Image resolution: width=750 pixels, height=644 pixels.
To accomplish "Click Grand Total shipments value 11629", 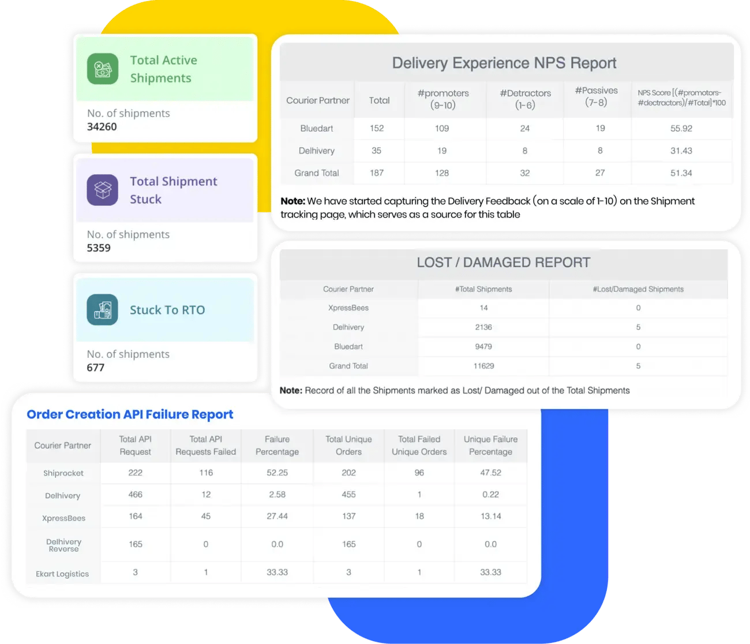I will point(483,366).
